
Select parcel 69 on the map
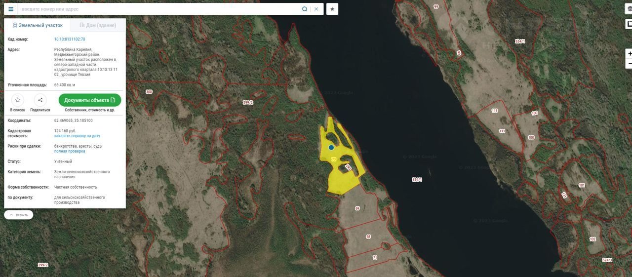[357, 208]
